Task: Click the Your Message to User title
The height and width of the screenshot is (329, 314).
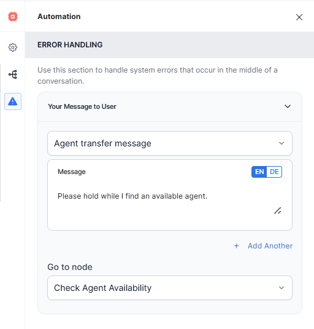Action: 82,106
